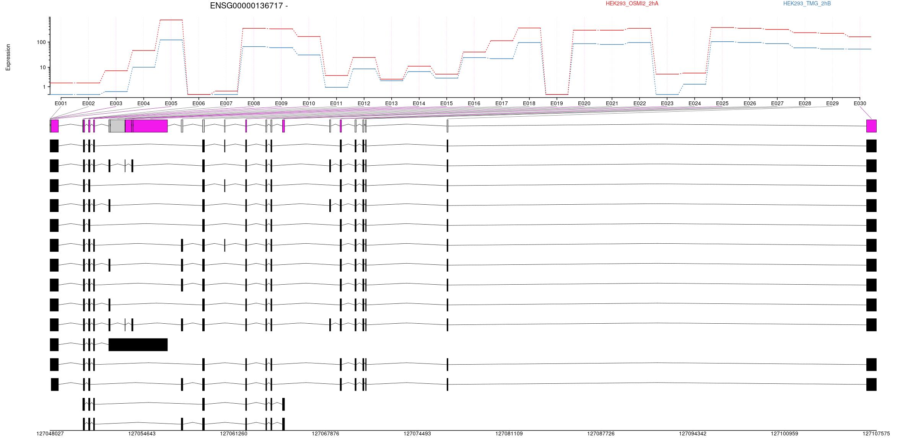Click the exon label E001
Viewport: 918px width, 440px height.
(61, 103)
